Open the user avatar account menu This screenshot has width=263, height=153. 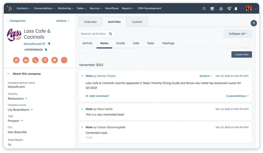pos(249,8)
